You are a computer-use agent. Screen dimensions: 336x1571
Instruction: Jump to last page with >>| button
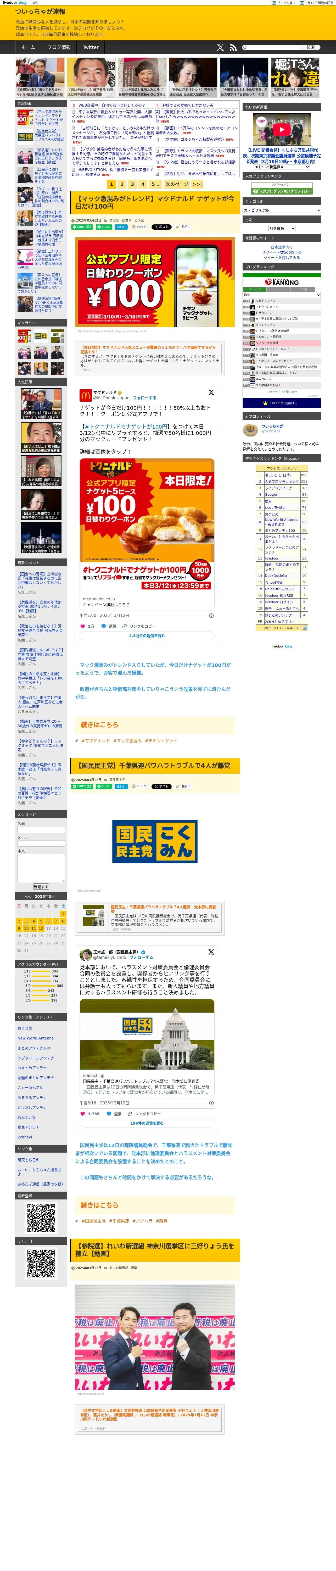tap(197, 184)
